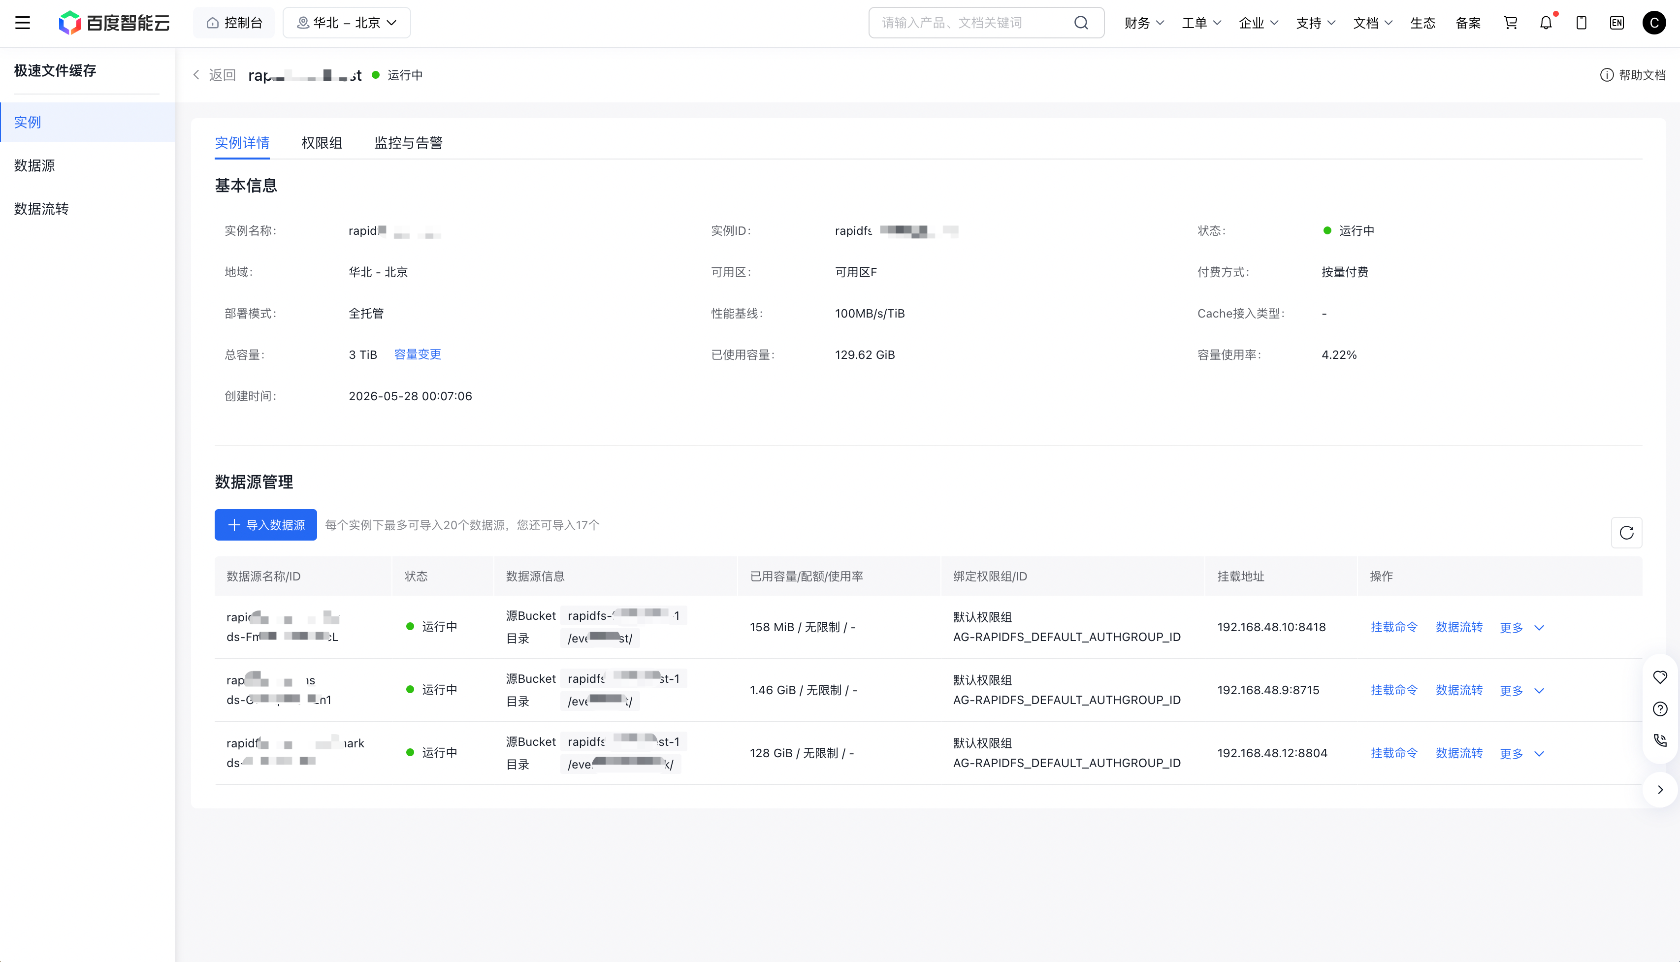Click the search magnifier icon

[1081, 23]
